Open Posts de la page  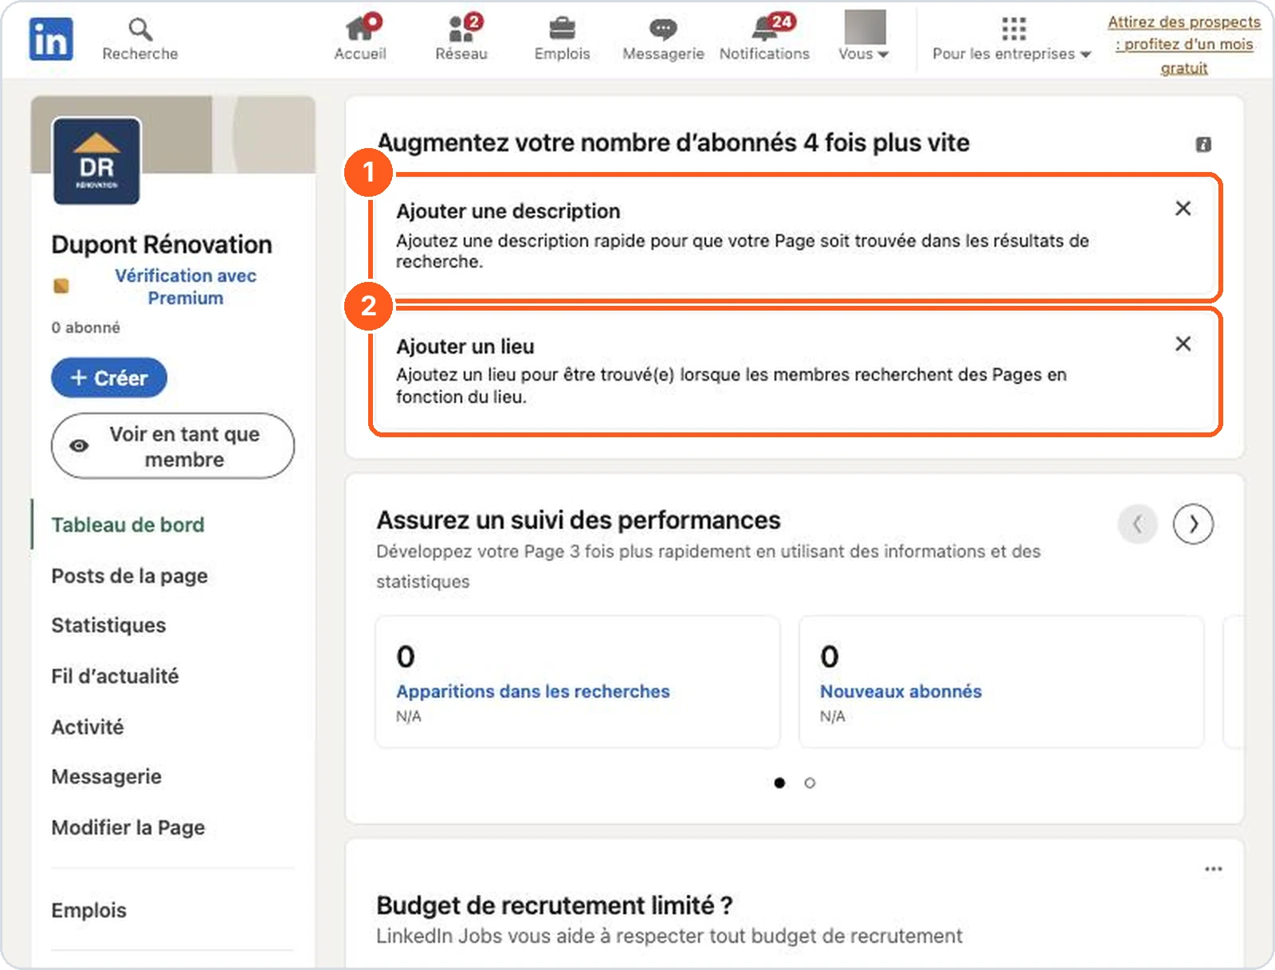(x=129, y=576)
